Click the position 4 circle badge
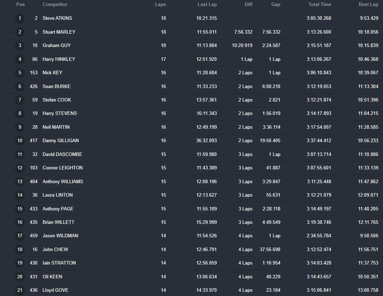 (x=20, y=59)
